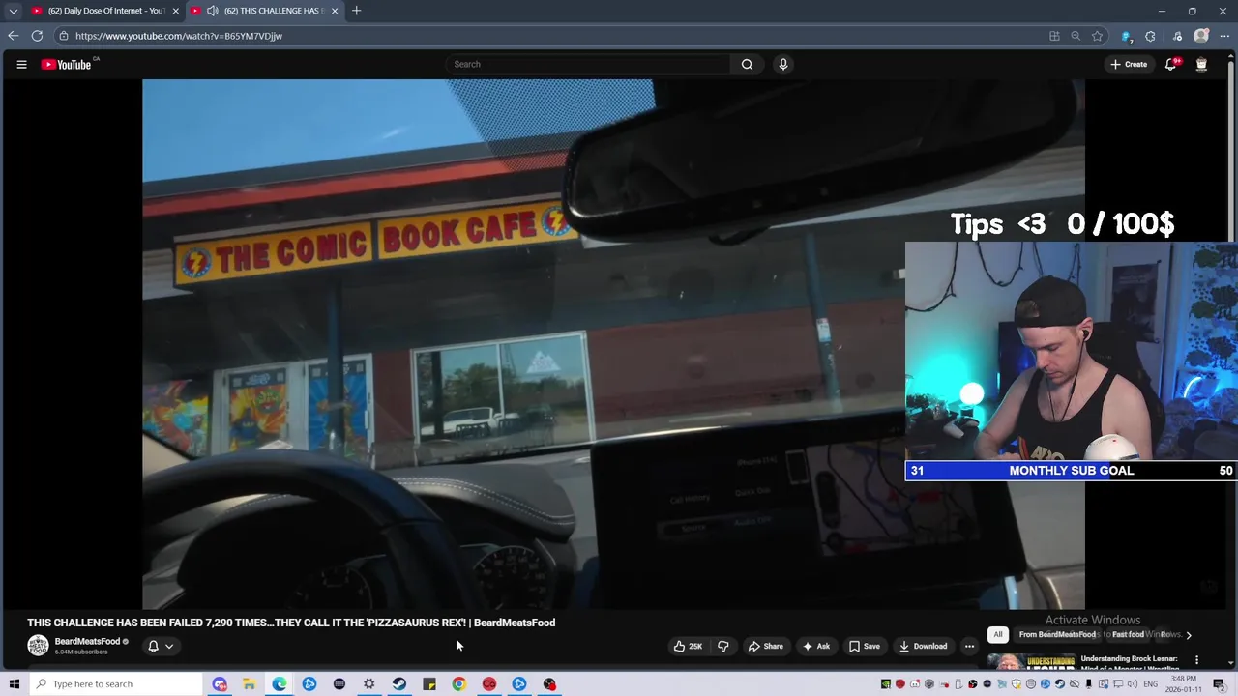Share the BeardMeatsFood video
The height and width of the screenshot is (696, 1238).
tap(765, 647)
